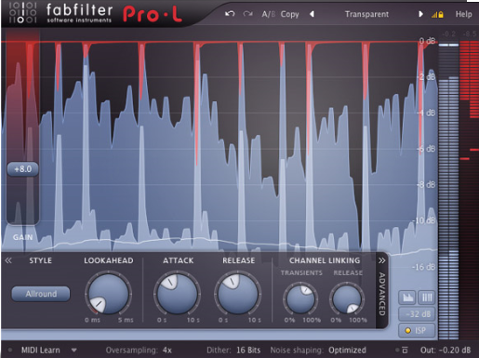Collapse the Advanced panel with the right chevron
Viewport: 479px width, 358px height.
(382, 260)
